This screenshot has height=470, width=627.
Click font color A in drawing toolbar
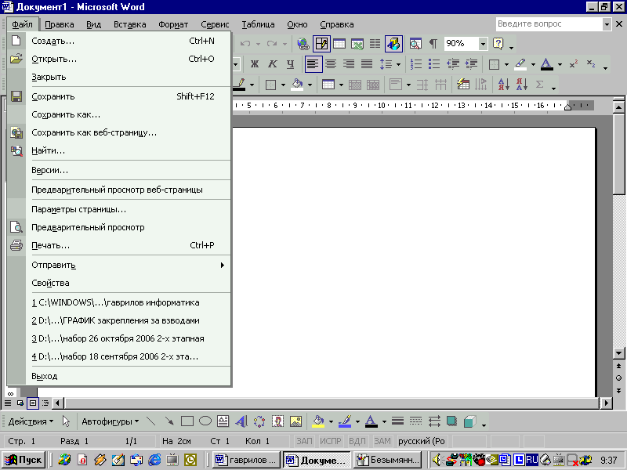(371, 421)
